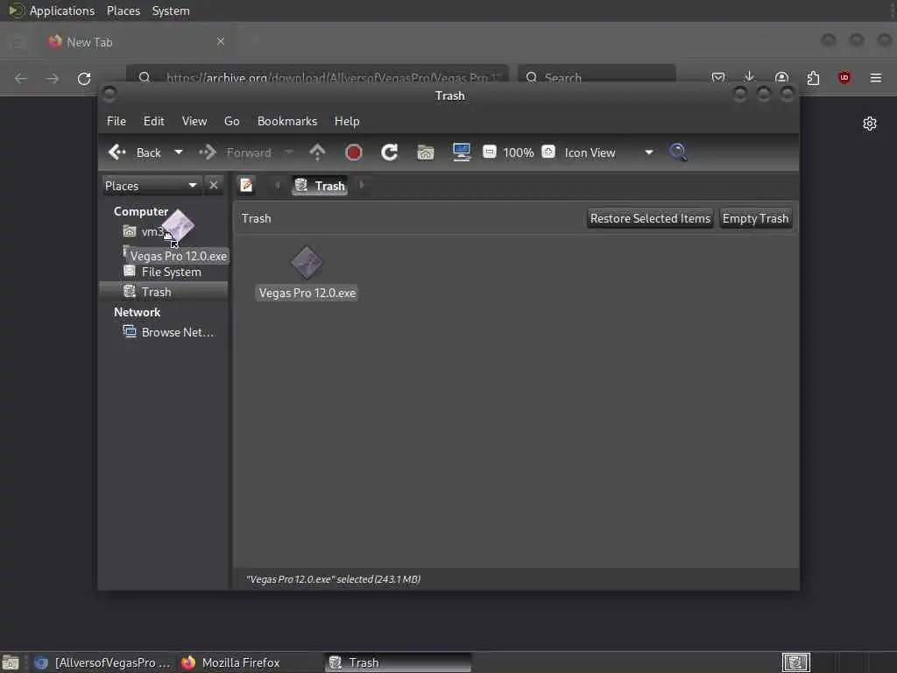Open uBlock Origin extension icon
Viewport: 897px width, 673px height.
click(x=844, y=78)
